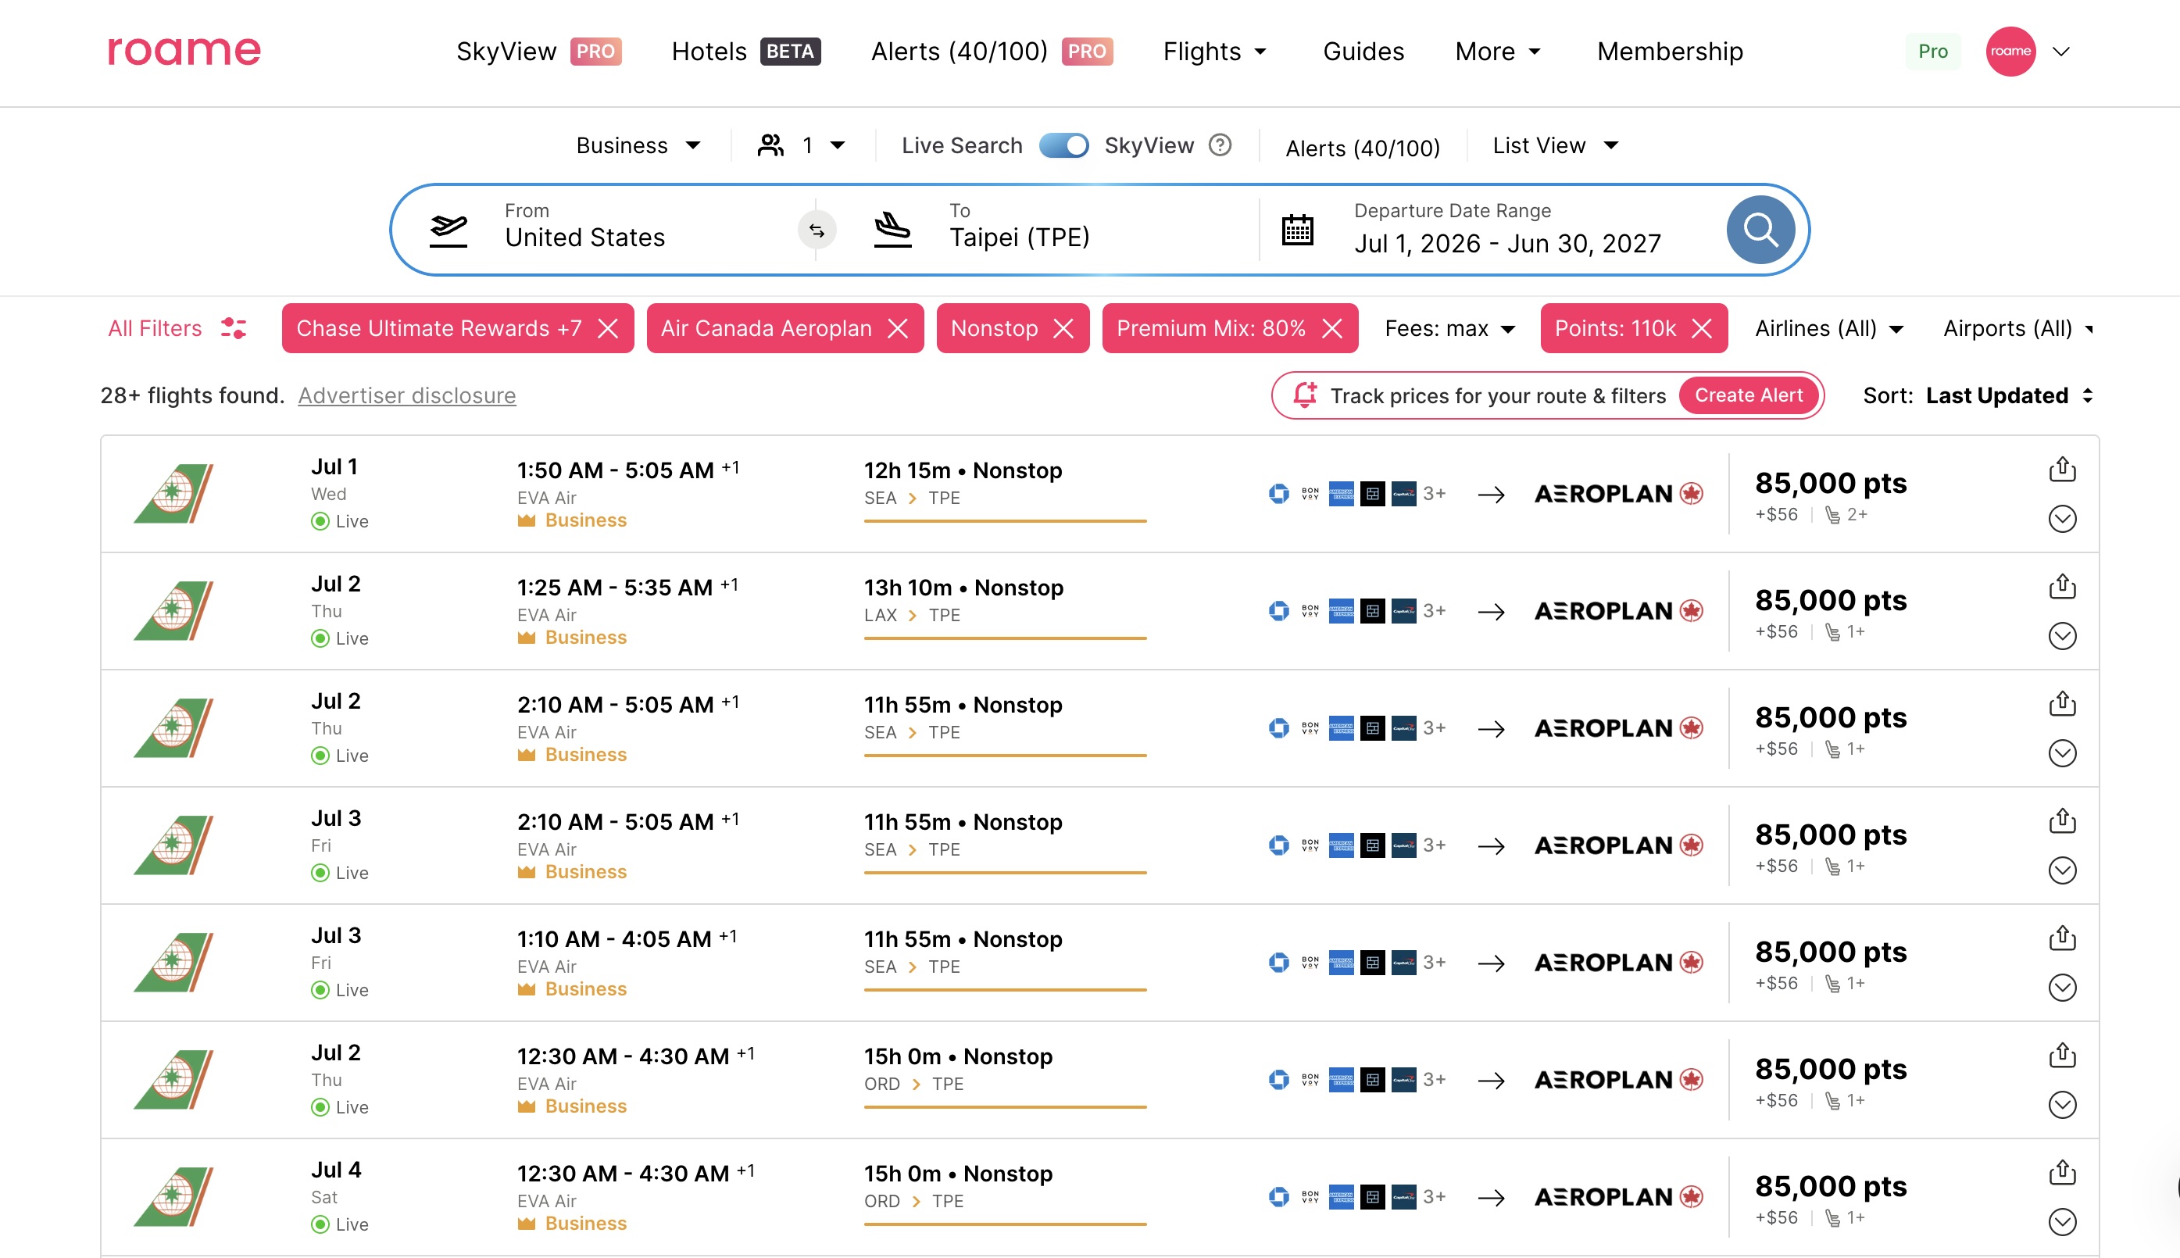The height and width of the screenshot is (1258, 2180).
Task: Click the SkyView help question mark
Action: (x=1219, y=145)
